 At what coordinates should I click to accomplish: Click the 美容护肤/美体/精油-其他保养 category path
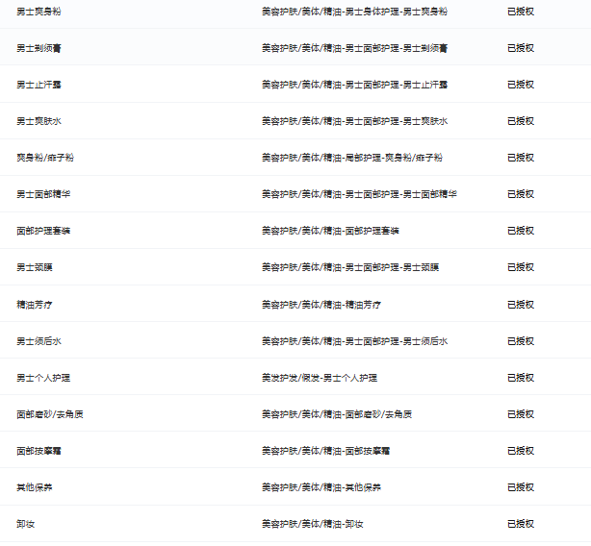pyautogui.click(x=321, y=487)
